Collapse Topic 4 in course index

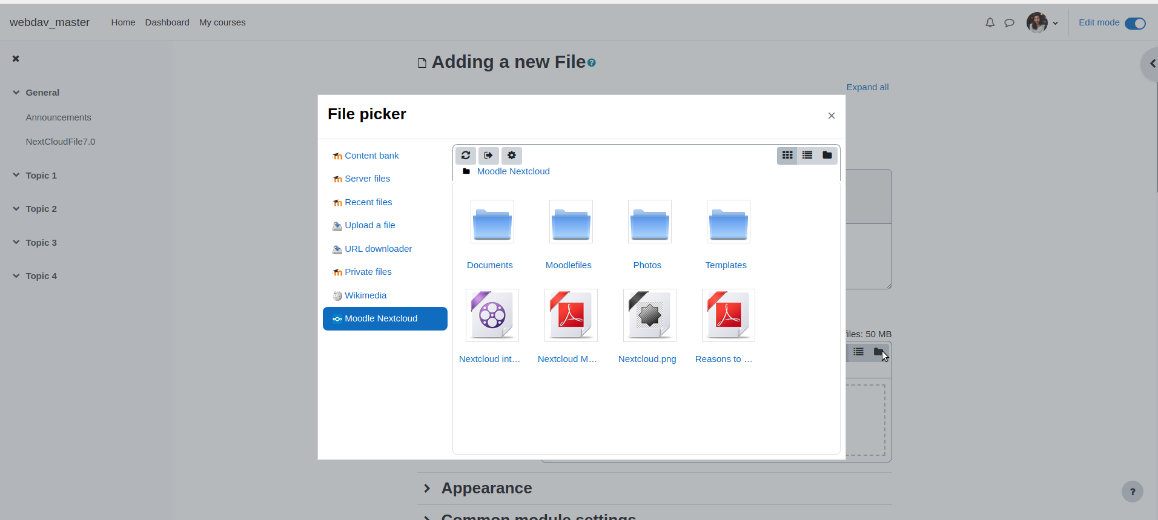[16, 276]
